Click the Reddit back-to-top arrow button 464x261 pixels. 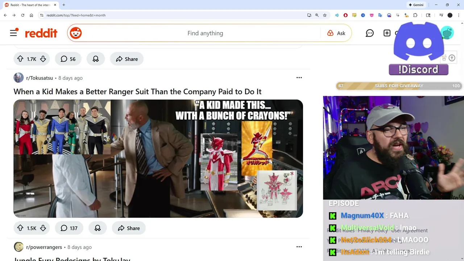[x=452, y=58]
